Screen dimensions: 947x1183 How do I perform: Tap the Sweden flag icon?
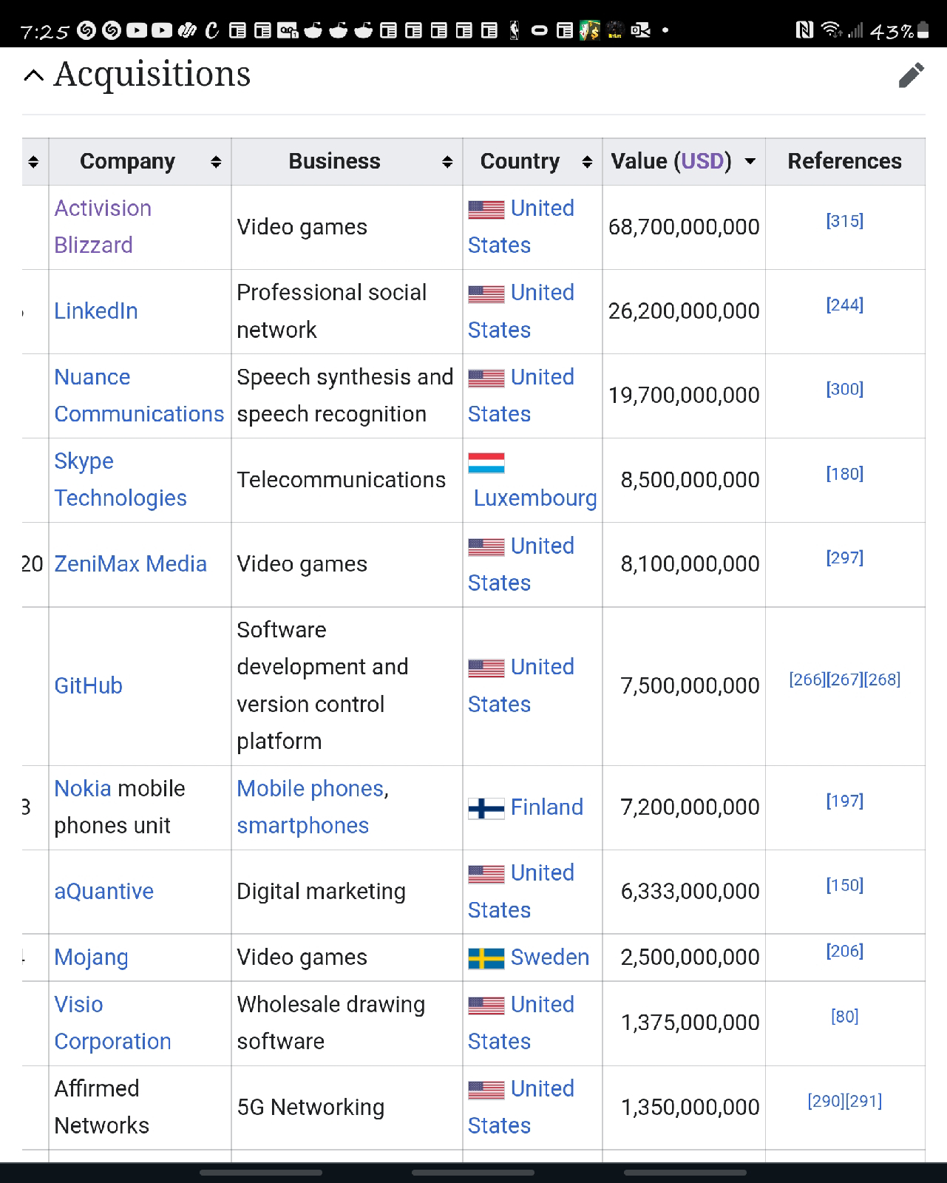coord(486,958)
